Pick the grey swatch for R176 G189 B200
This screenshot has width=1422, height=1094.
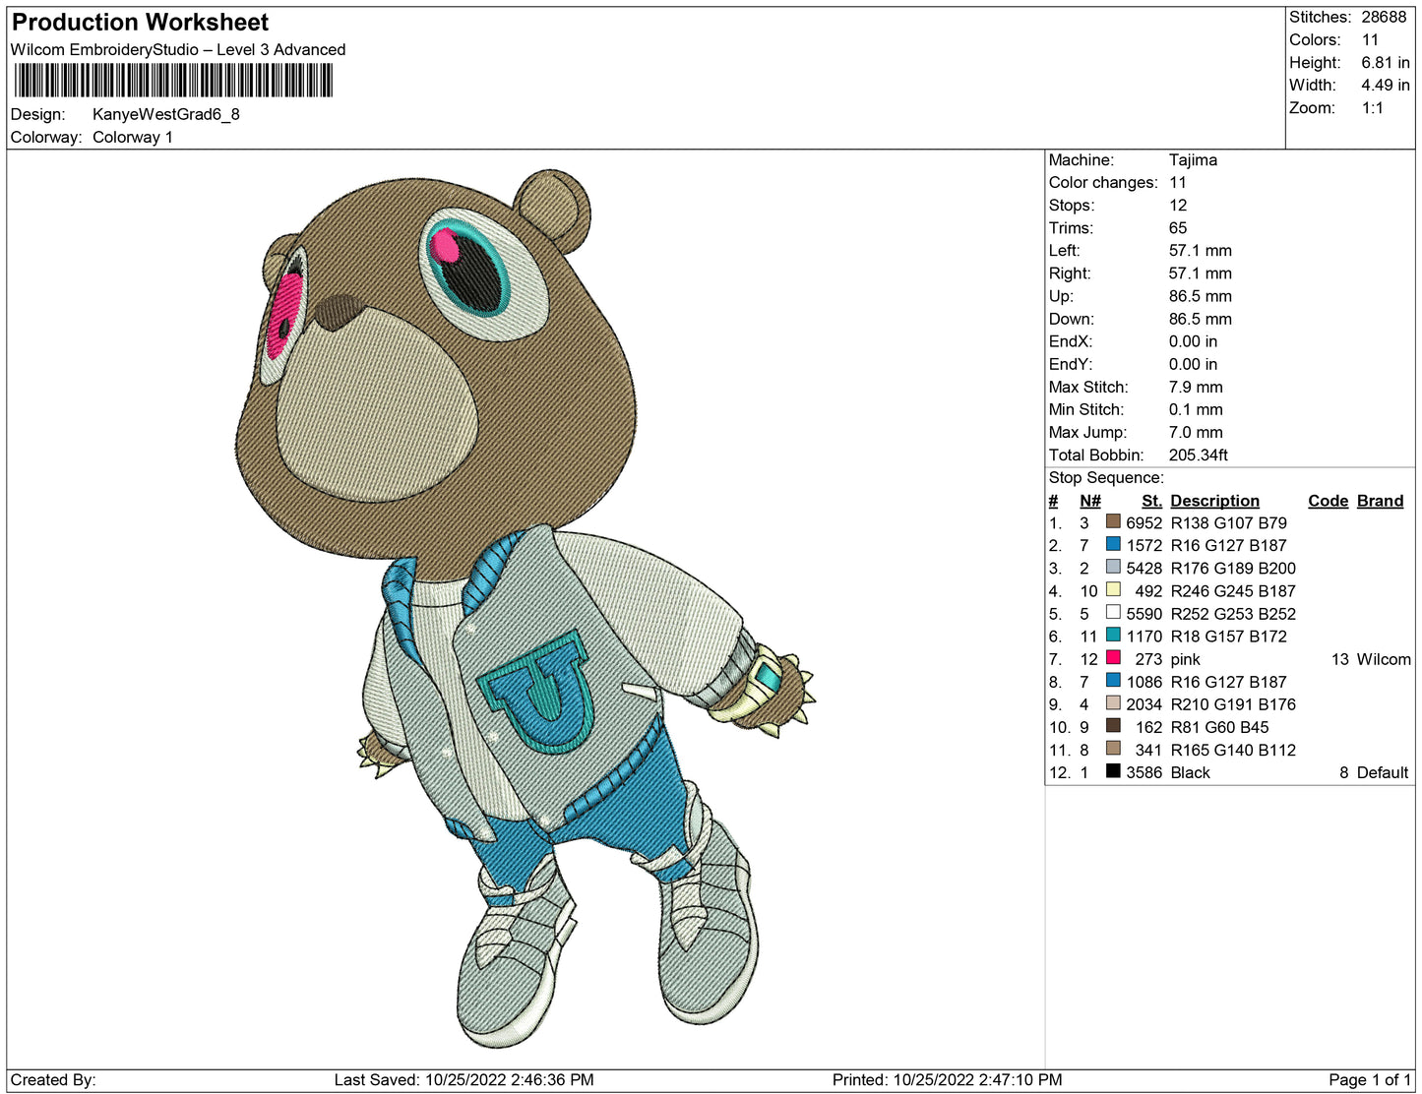1113,567
